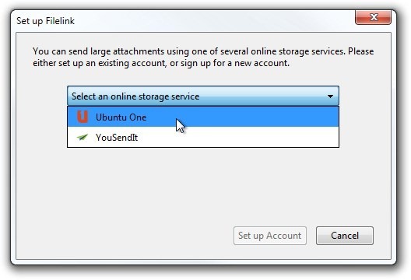This screenshot has height=280, width=411.
Task: Click the green YouSendIt paper plane icon
Action: click(x=83, y=137)
